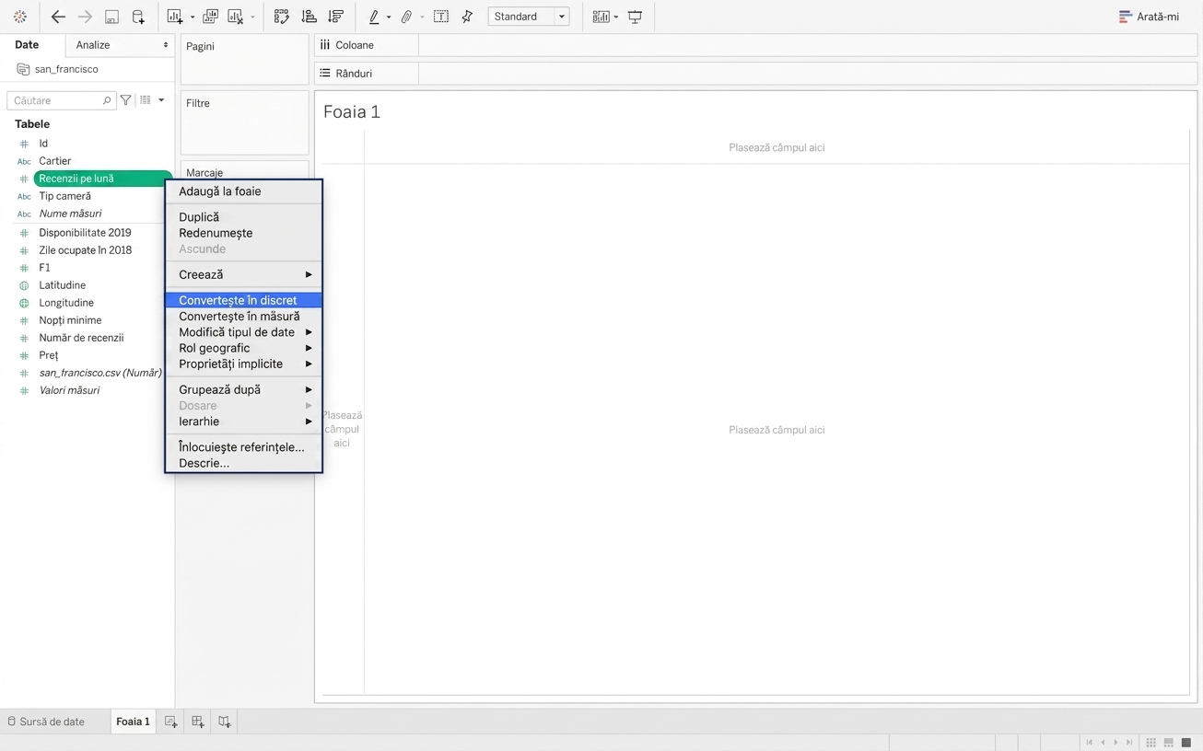This screenshot has width=1203, height=751.
Task: Open the Standard fit dropdown
Action: 529,17
